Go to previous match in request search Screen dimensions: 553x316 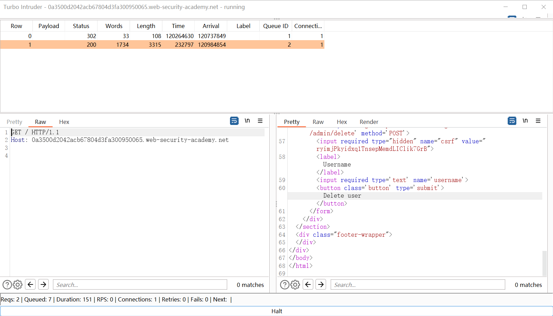click(30, 285)
